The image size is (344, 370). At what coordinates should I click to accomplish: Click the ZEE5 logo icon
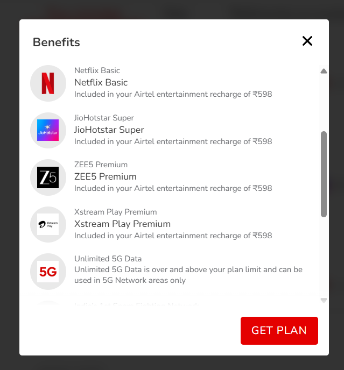pos(48,177)
